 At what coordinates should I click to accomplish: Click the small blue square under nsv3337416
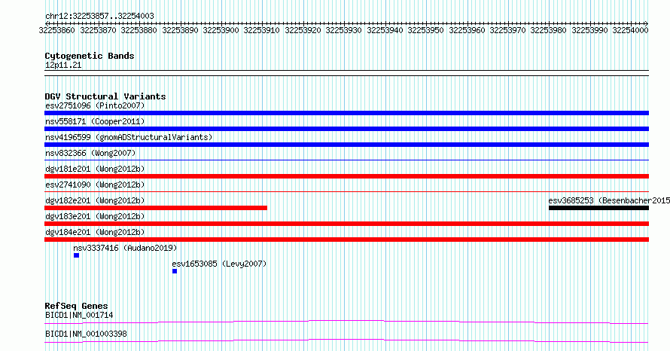77,255
